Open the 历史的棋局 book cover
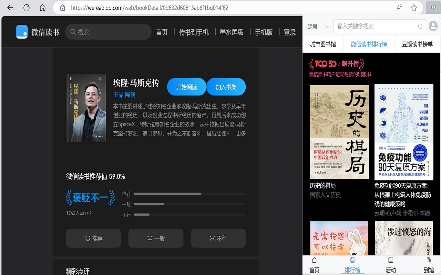441x275 pixels. [339, 132]
